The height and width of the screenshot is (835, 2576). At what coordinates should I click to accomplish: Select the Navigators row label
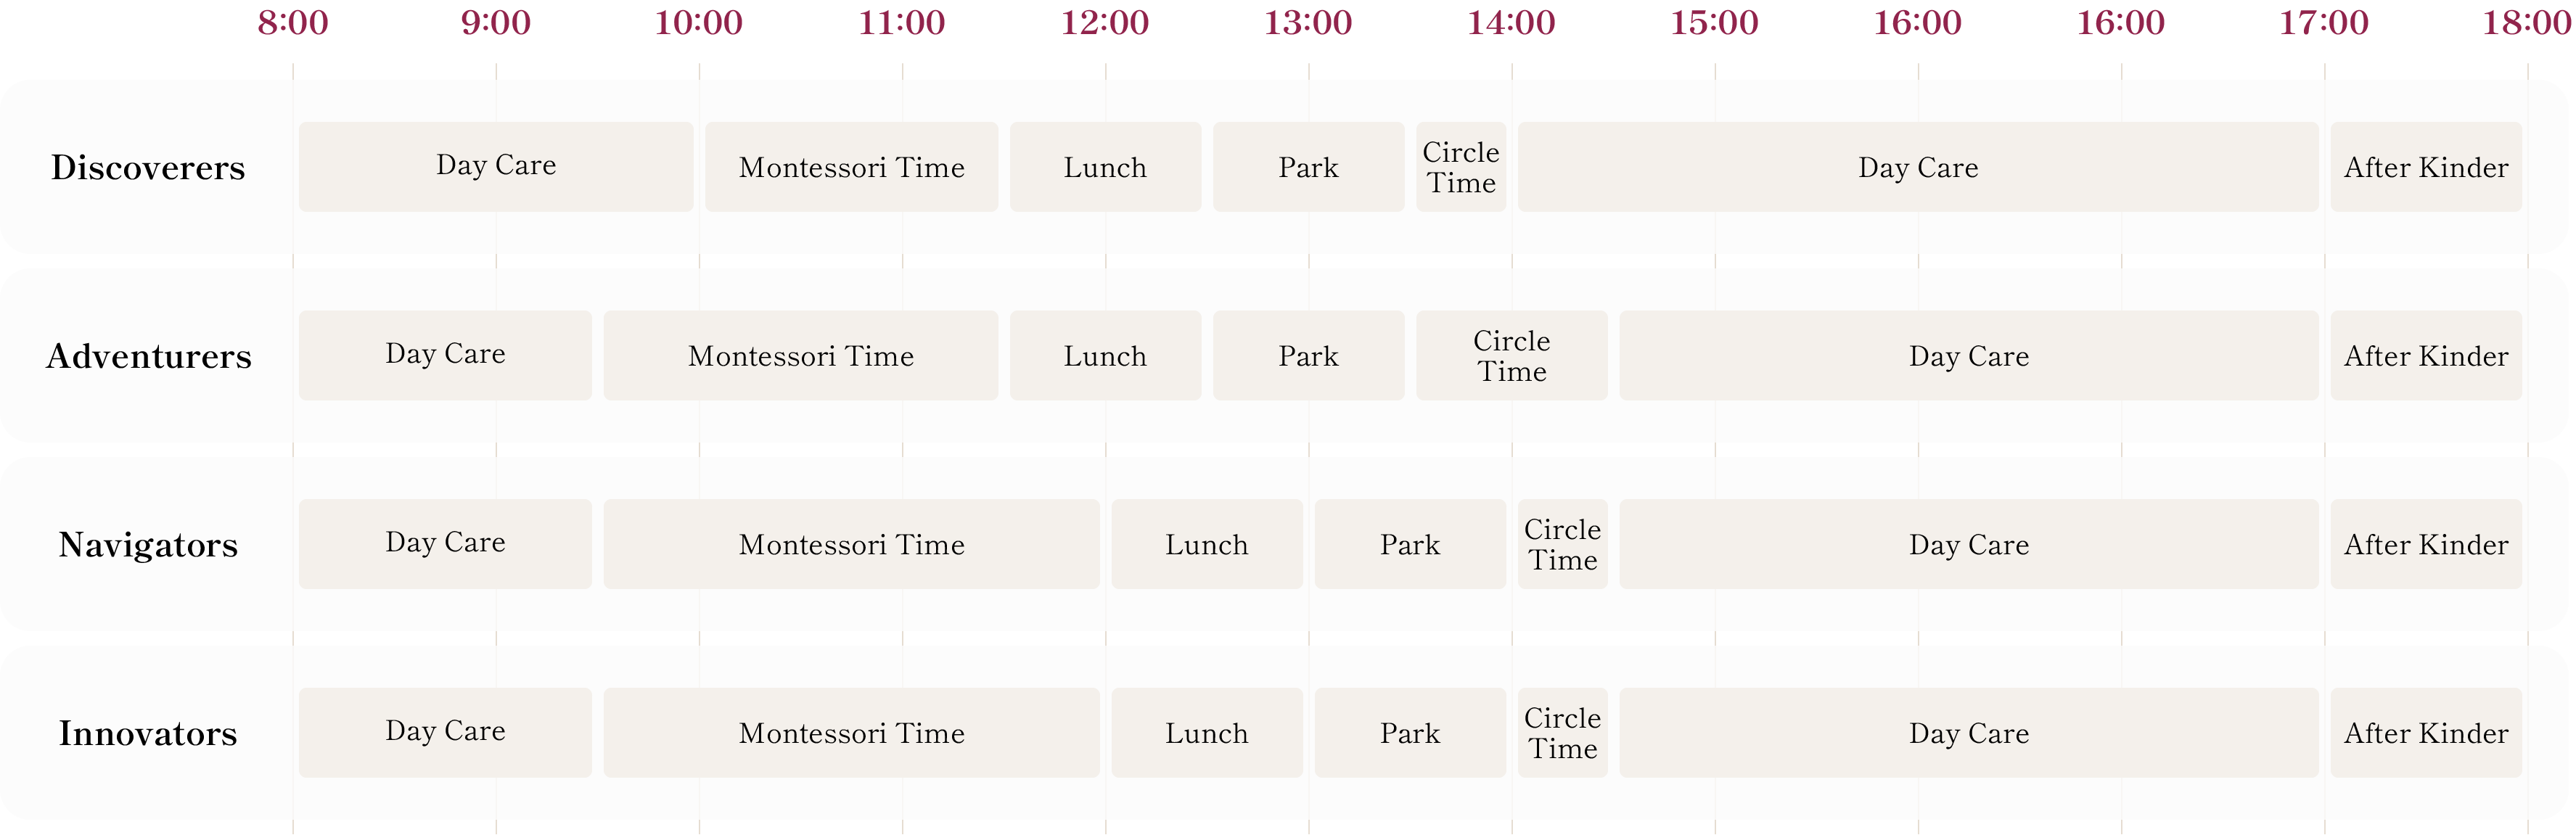[x=148, y=544]
